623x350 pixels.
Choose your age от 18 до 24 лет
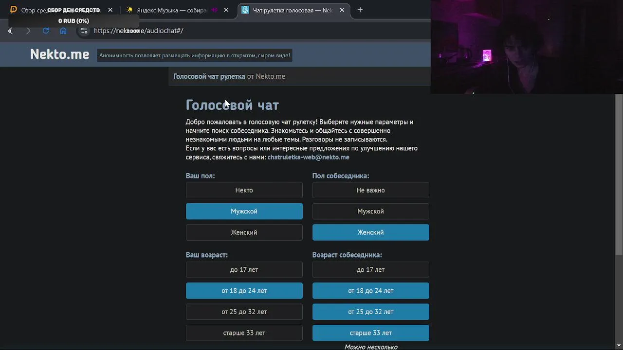244,291
